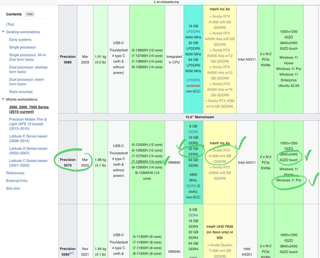320x258 pixels.
Task: Click WM690 chipset cell
Action: [174, 163]
